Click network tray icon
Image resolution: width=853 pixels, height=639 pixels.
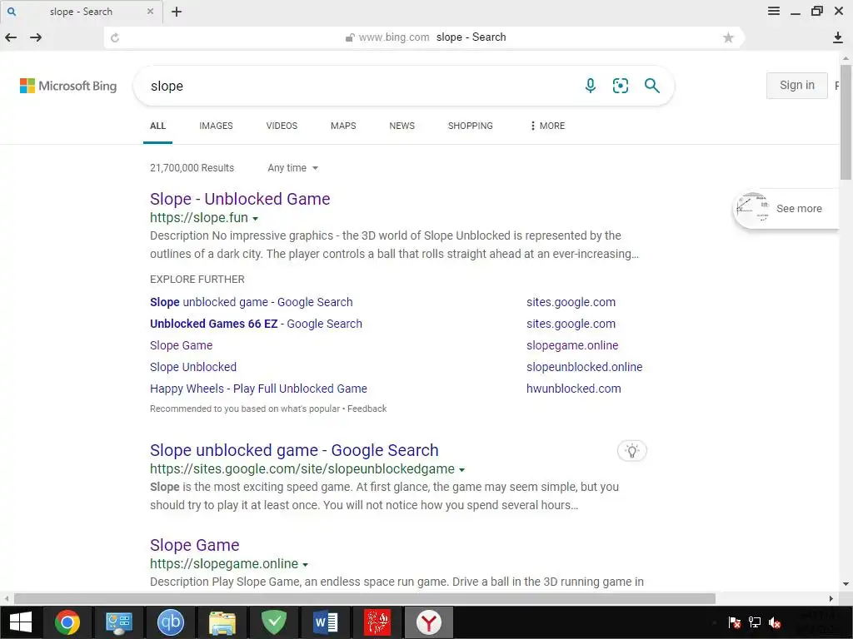pyautogui.click(x=755, y=622)
